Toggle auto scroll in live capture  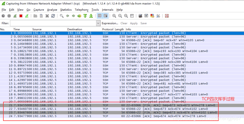click(105, 16)
